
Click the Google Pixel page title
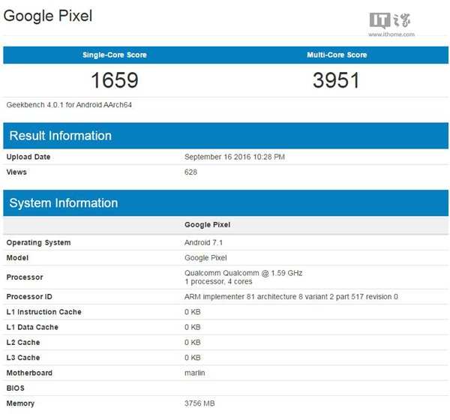point(48,16)
